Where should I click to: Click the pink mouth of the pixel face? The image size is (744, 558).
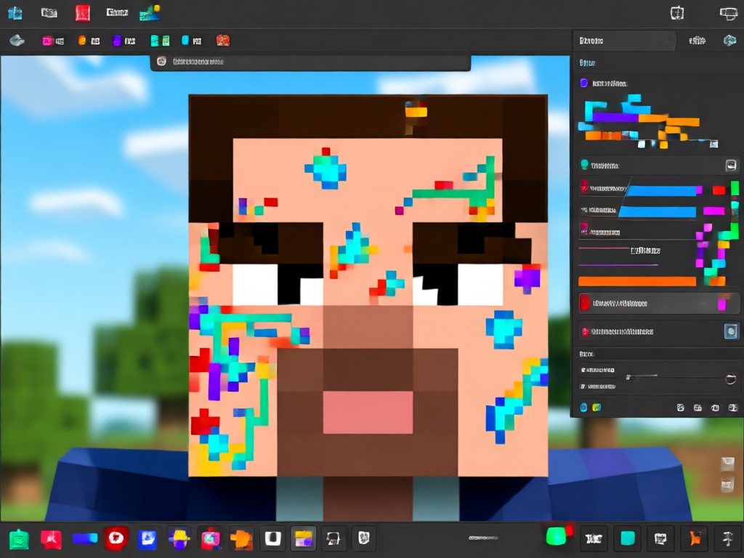[x=368, y=413]
